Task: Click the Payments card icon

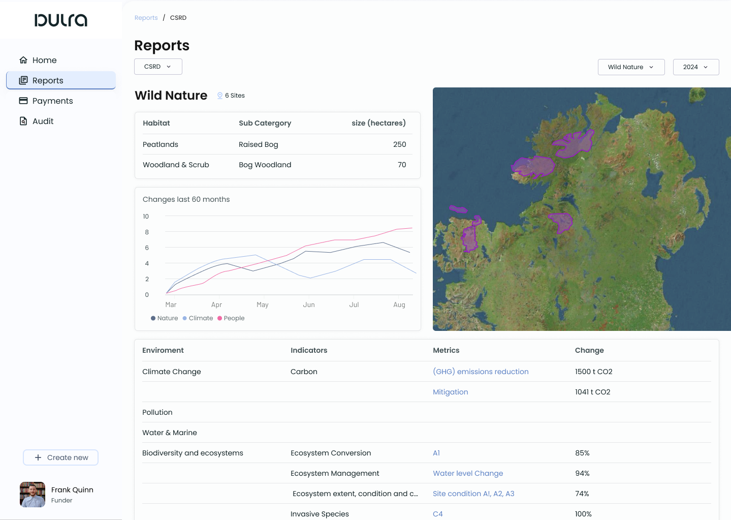Action: 23,101
